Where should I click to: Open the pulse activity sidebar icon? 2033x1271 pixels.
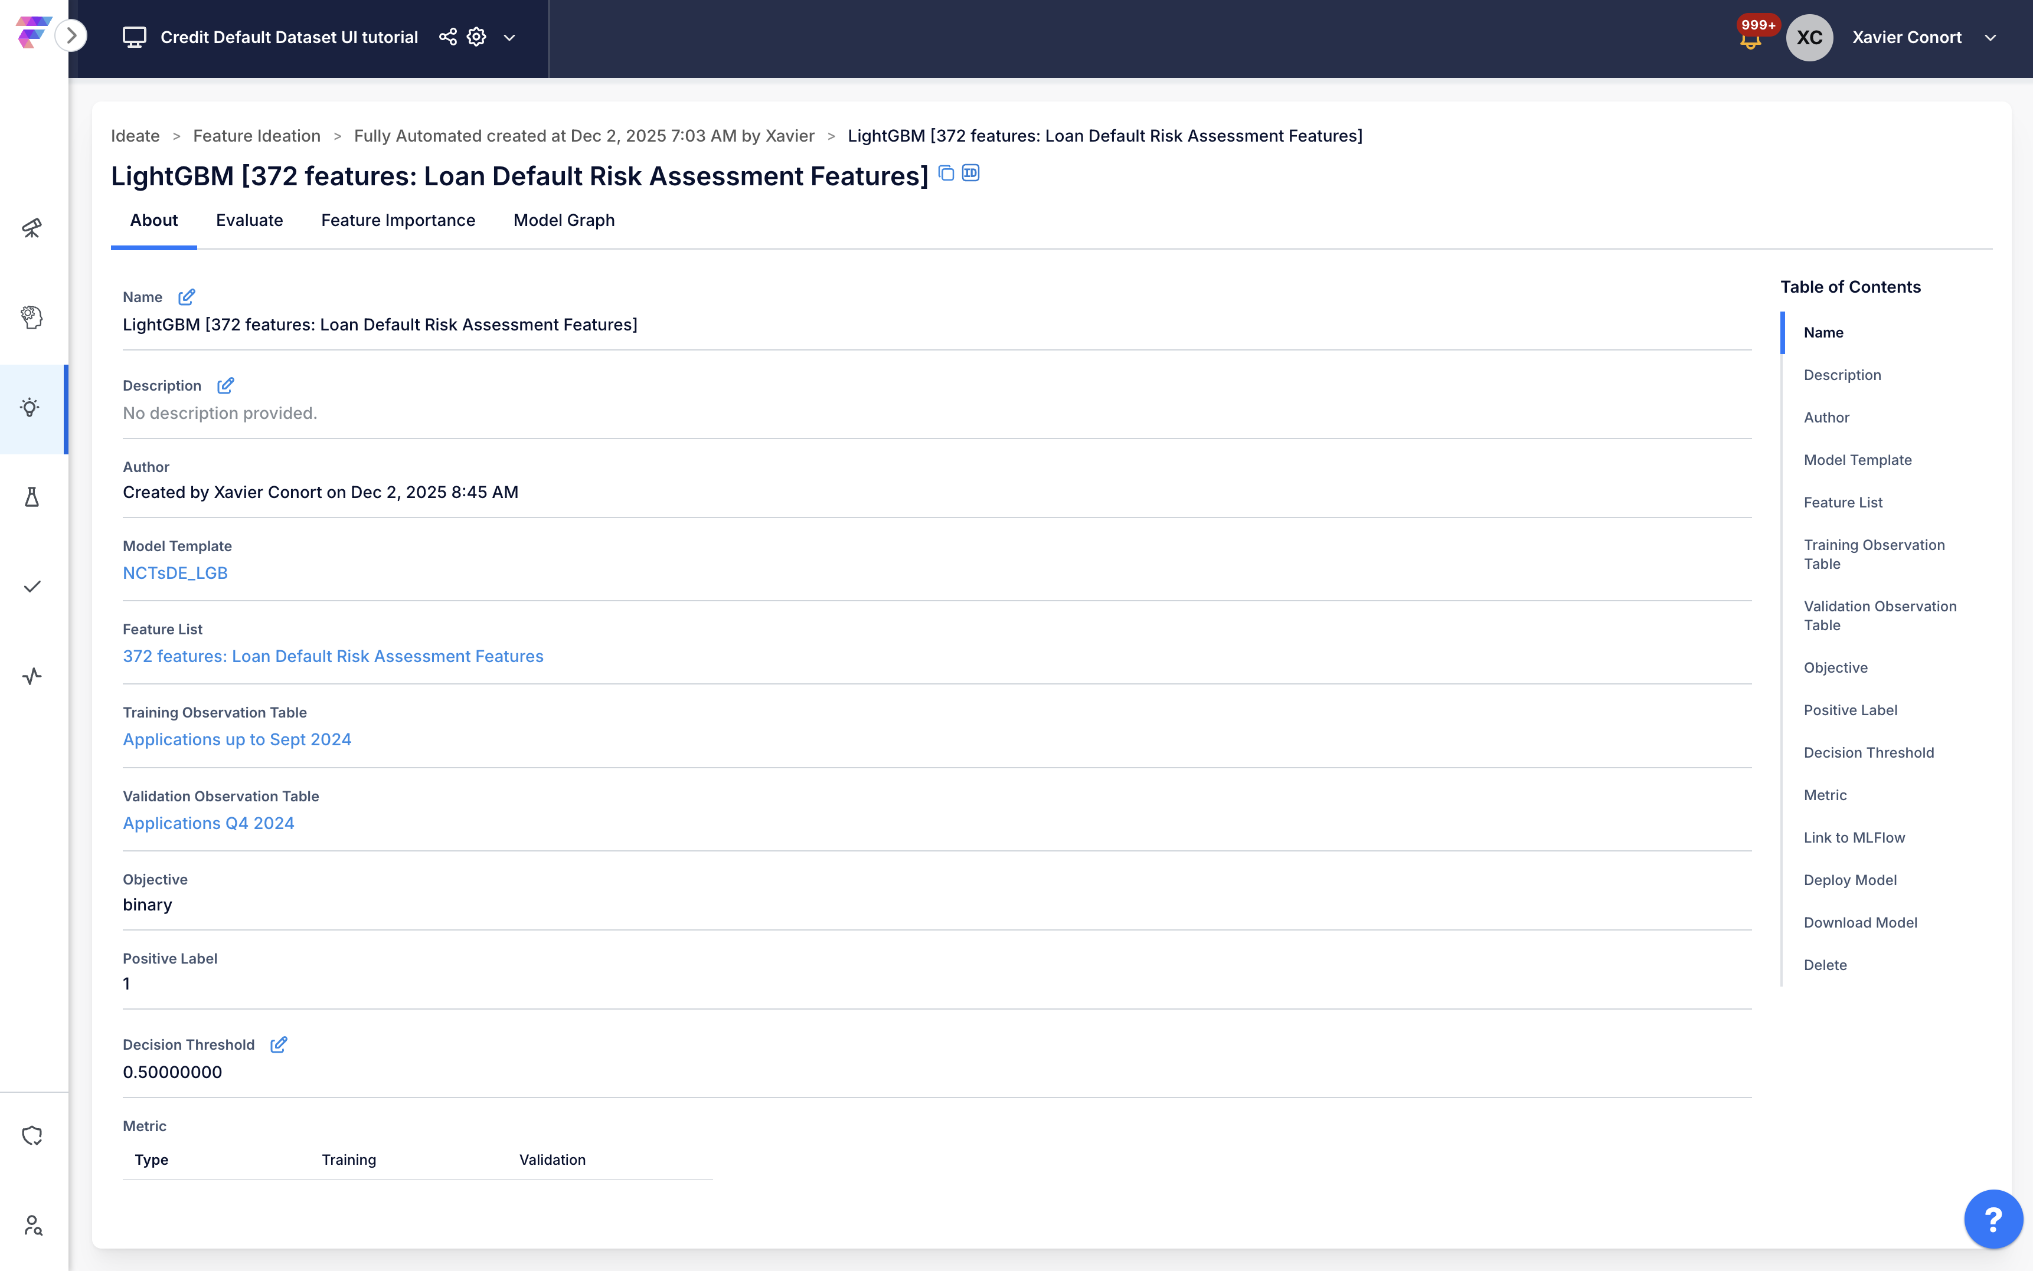pyautogui.click(x=32, y=676)
